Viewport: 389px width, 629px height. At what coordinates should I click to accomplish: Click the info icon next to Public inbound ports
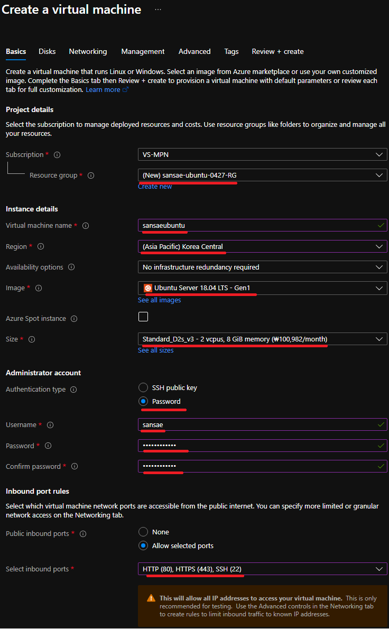coord(83,534)
